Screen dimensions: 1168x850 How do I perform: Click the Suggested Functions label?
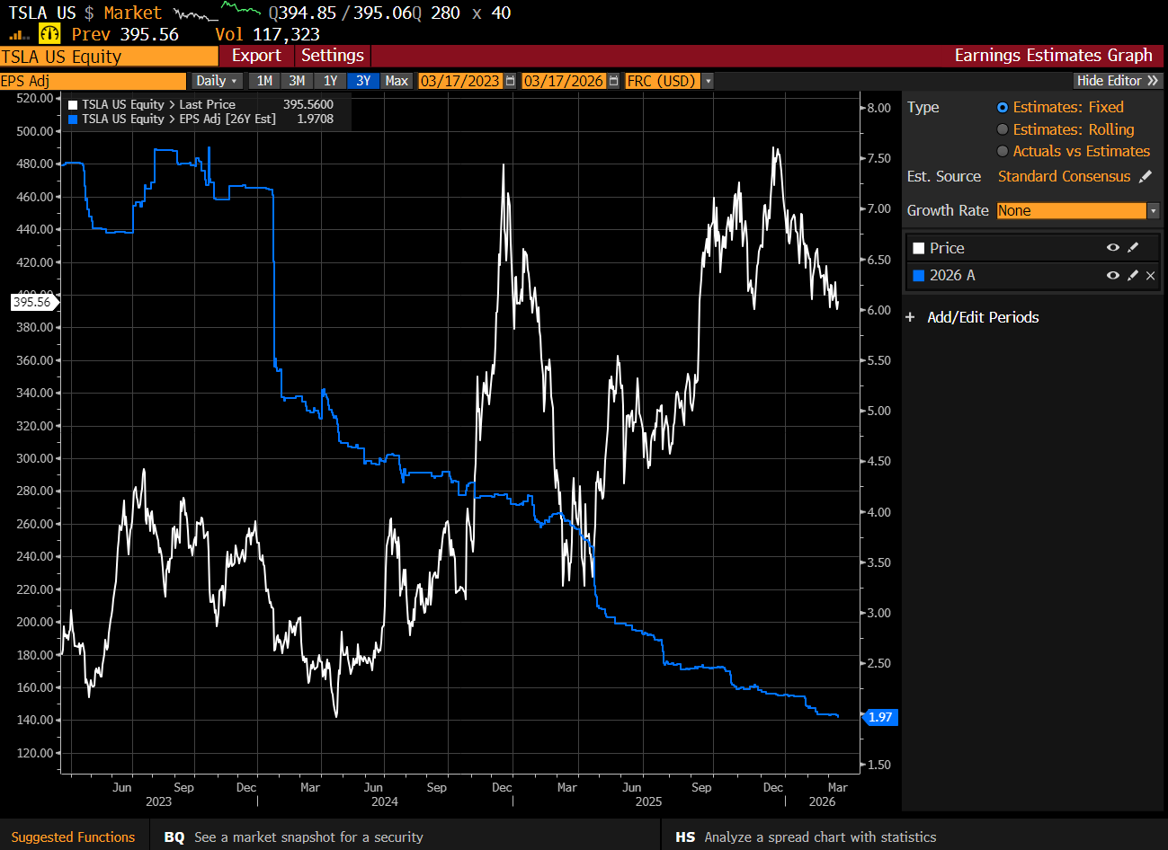pyautogui.click(x=73, y=837)
